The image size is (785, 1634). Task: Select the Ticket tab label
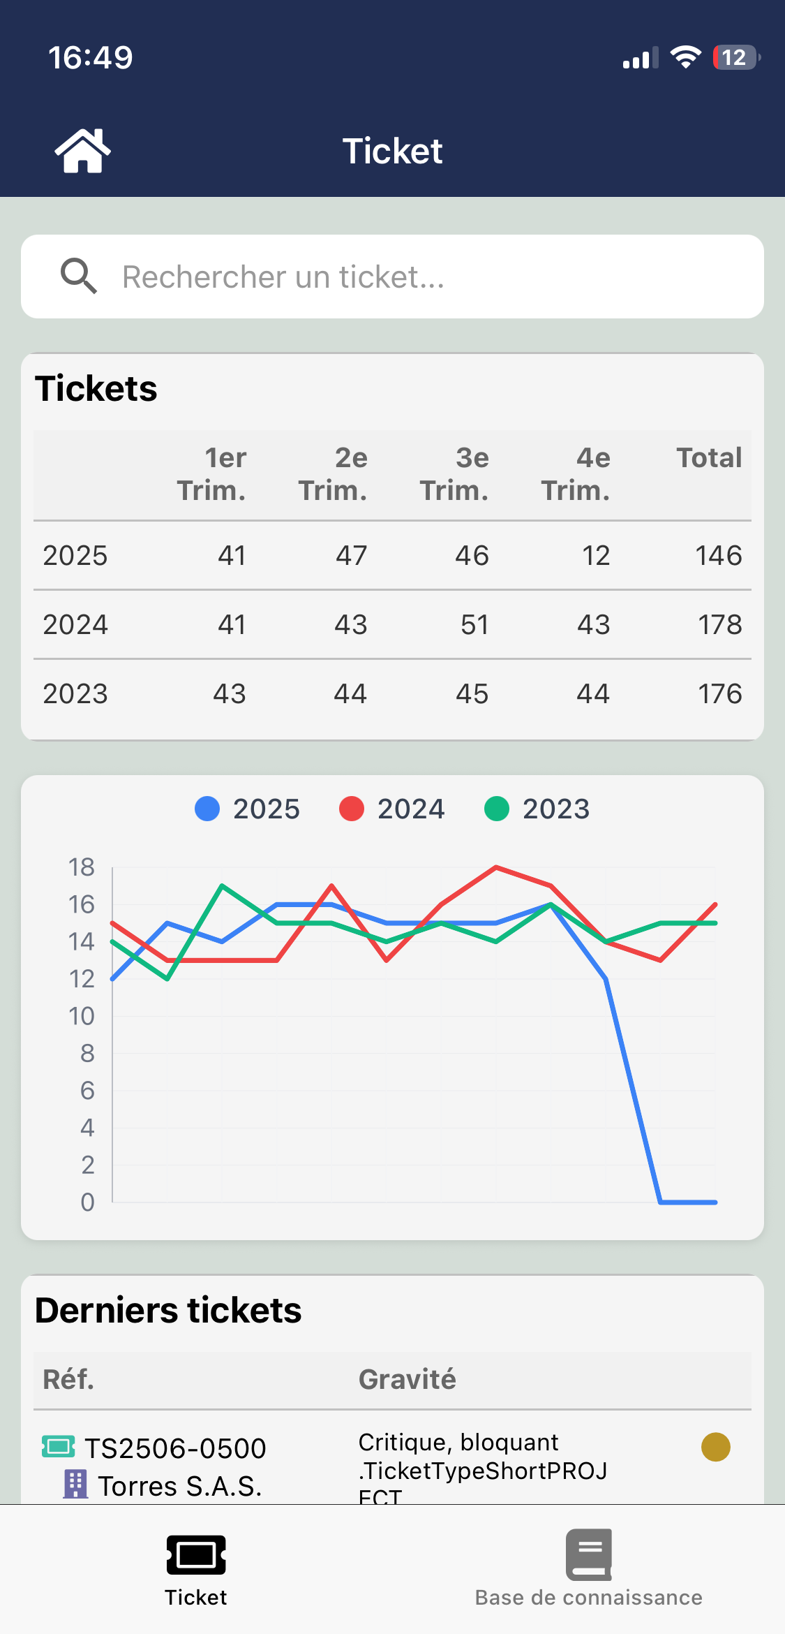(196, 1598)
